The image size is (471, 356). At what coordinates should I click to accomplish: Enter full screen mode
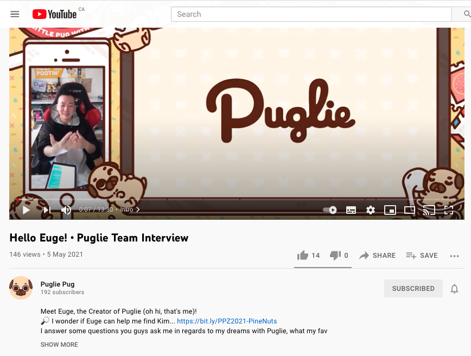pyautogui.click(x=448, y=210)
